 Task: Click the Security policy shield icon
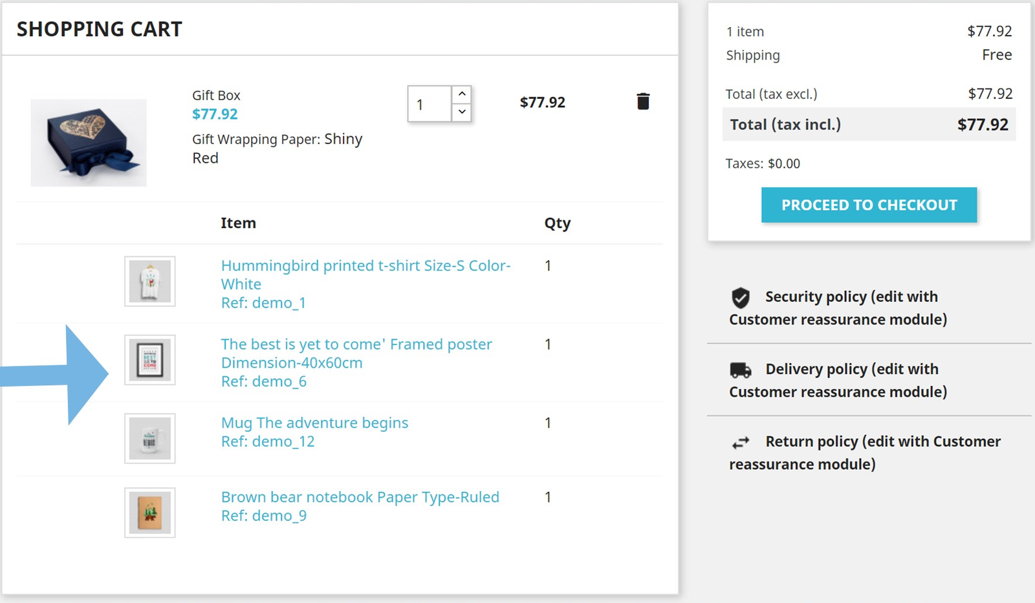741,297
